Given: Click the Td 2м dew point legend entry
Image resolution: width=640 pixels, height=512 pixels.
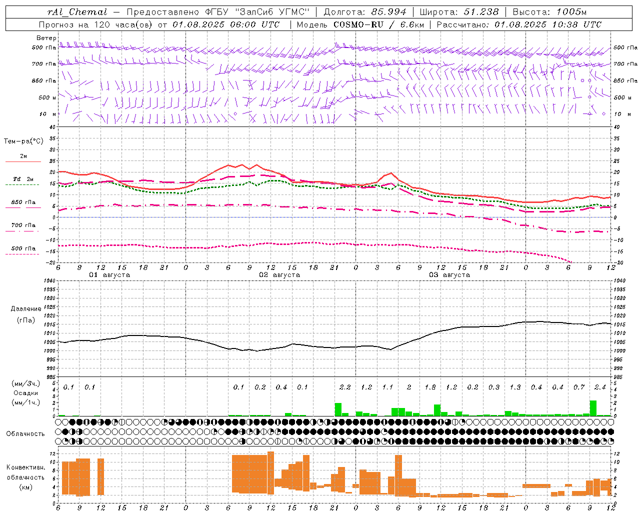Looking at the screenshot, I should (23, 179).
